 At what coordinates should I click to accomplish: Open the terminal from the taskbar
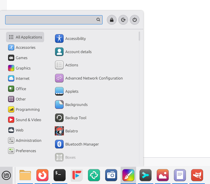(x=60, y=175)
